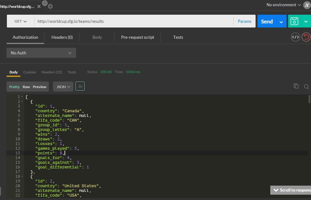Click the reset request icon

coord(306,37)
